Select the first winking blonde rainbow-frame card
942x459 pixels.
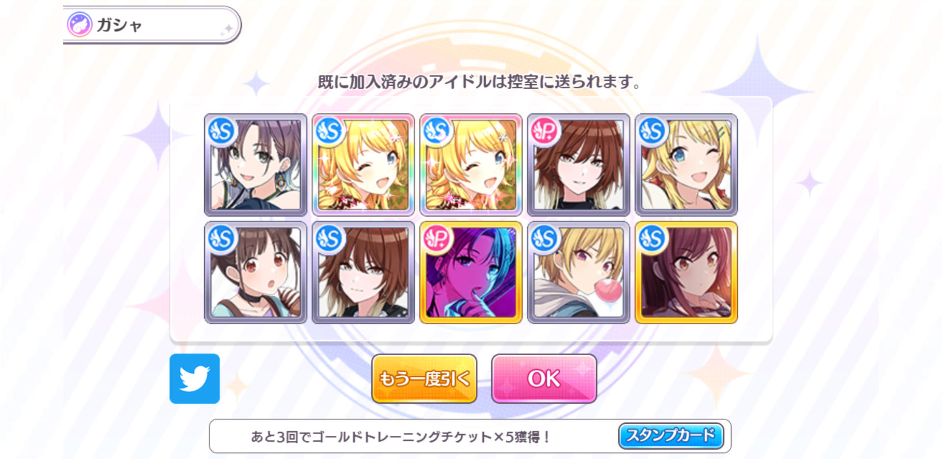click(x=363, y=165)
